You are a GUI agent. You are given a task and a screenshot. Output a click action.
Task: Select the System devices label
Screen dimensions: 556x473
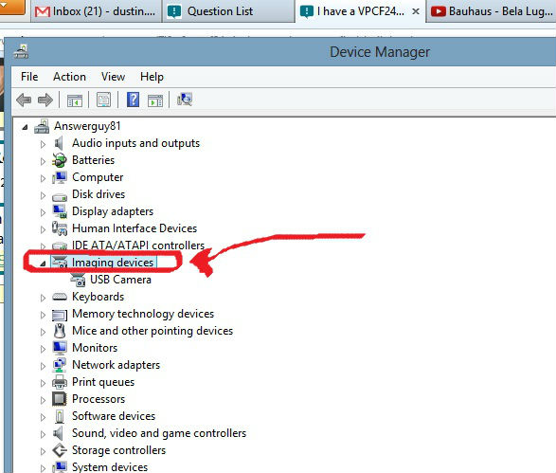110,467
